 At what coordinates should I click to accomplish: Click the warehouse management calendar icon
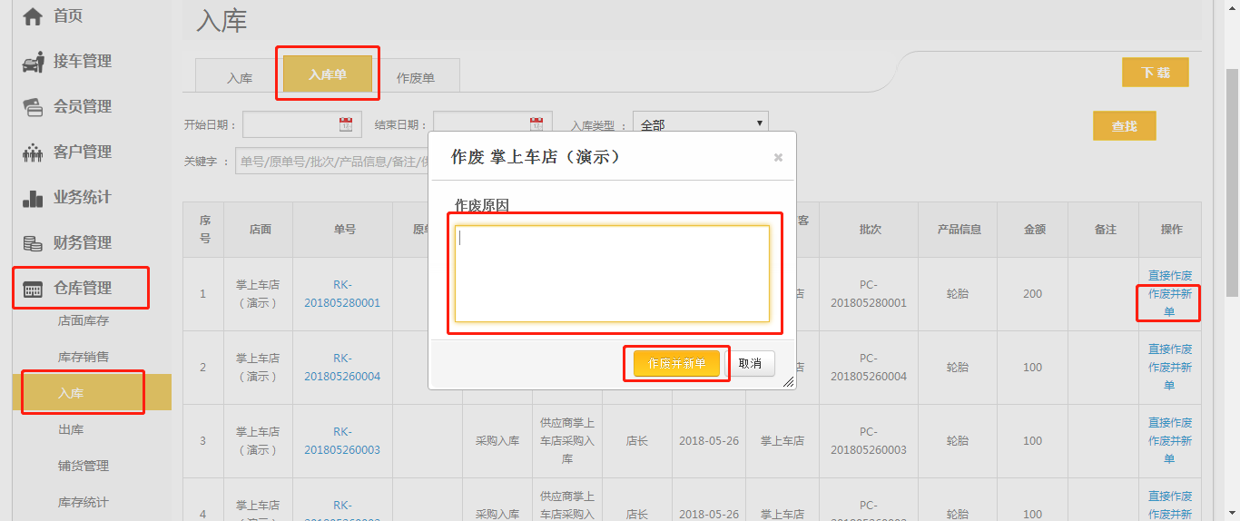coord(33,290)
